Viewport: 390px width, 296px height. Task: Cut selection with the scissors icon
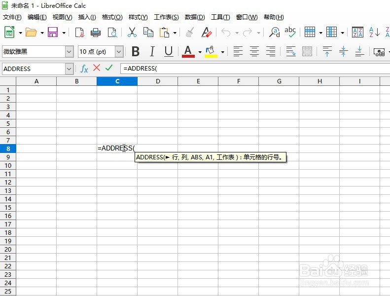[x=132, y=33]
